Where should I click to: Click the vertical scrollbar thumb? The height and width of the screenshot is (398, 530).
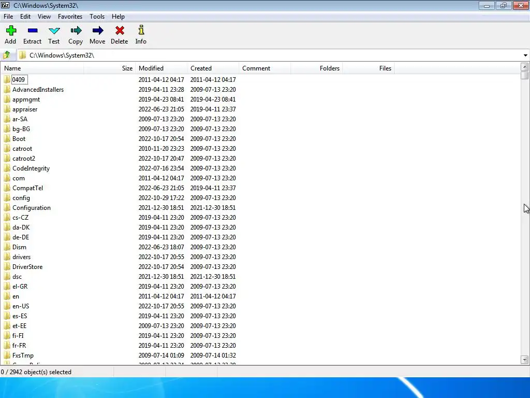coord(525,75)
